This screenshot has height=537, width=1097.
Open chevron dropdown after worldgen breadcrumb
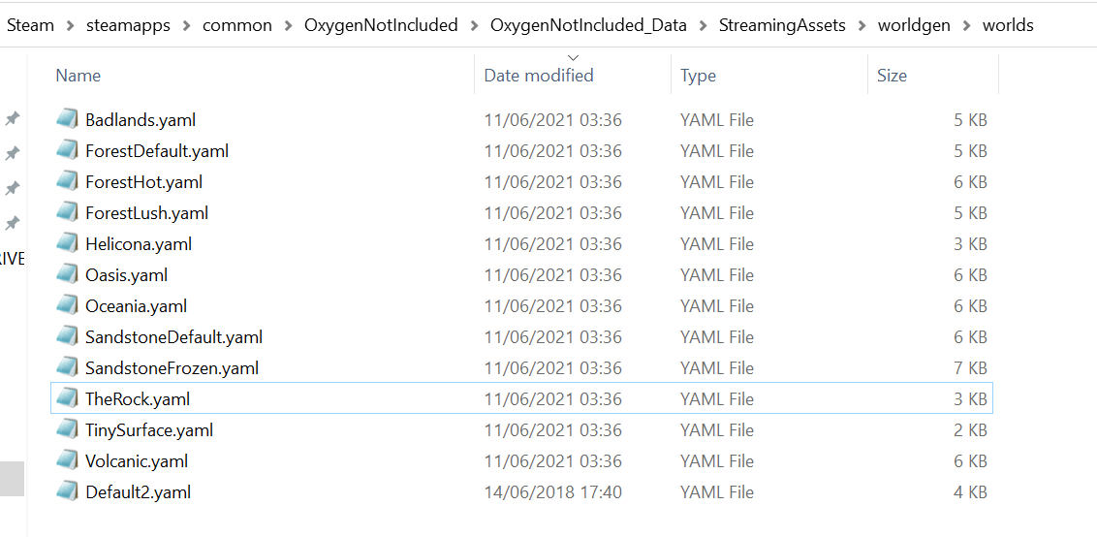[x=965, y=25]
